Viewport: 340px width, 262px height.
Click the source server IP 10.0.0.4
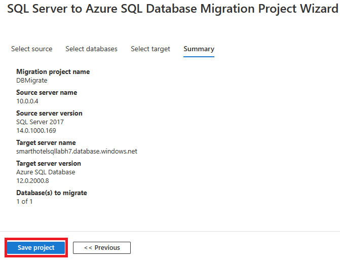27,101
